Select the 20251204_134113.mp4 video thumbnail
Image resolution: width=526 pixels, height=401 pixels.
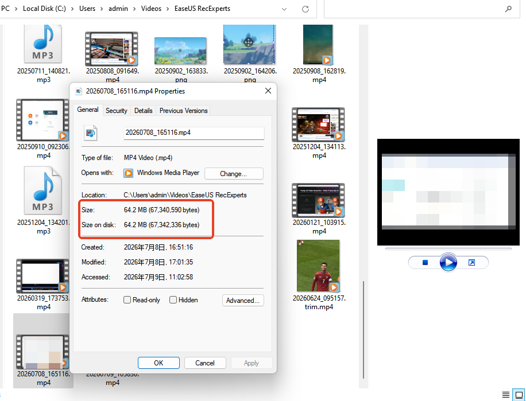click(x=318, y=124)
